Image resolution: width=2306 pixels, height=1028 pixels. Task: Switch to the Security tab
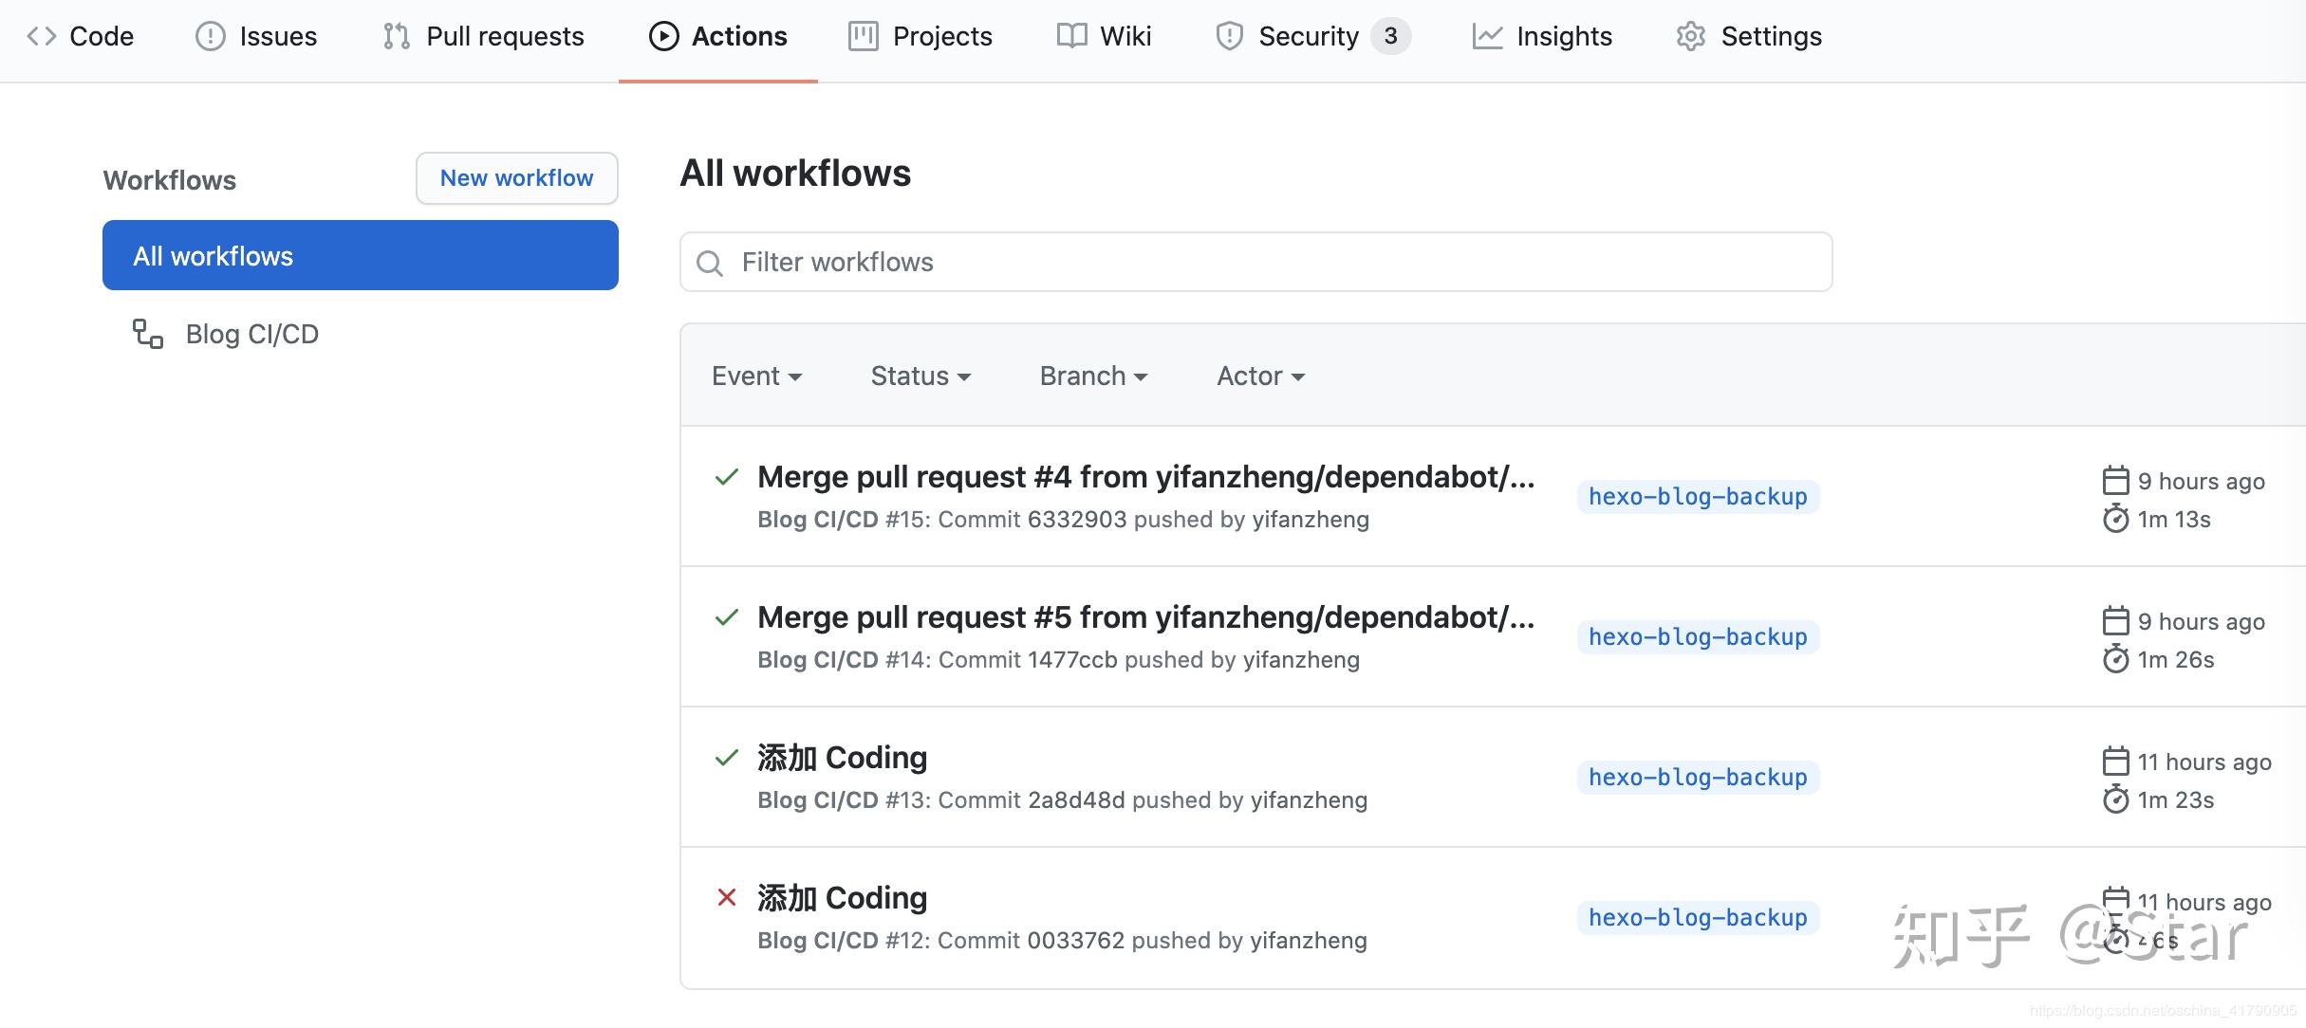coord(1309,35)
